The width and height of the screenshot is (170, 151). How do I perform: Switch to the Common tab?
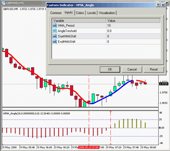56,13
